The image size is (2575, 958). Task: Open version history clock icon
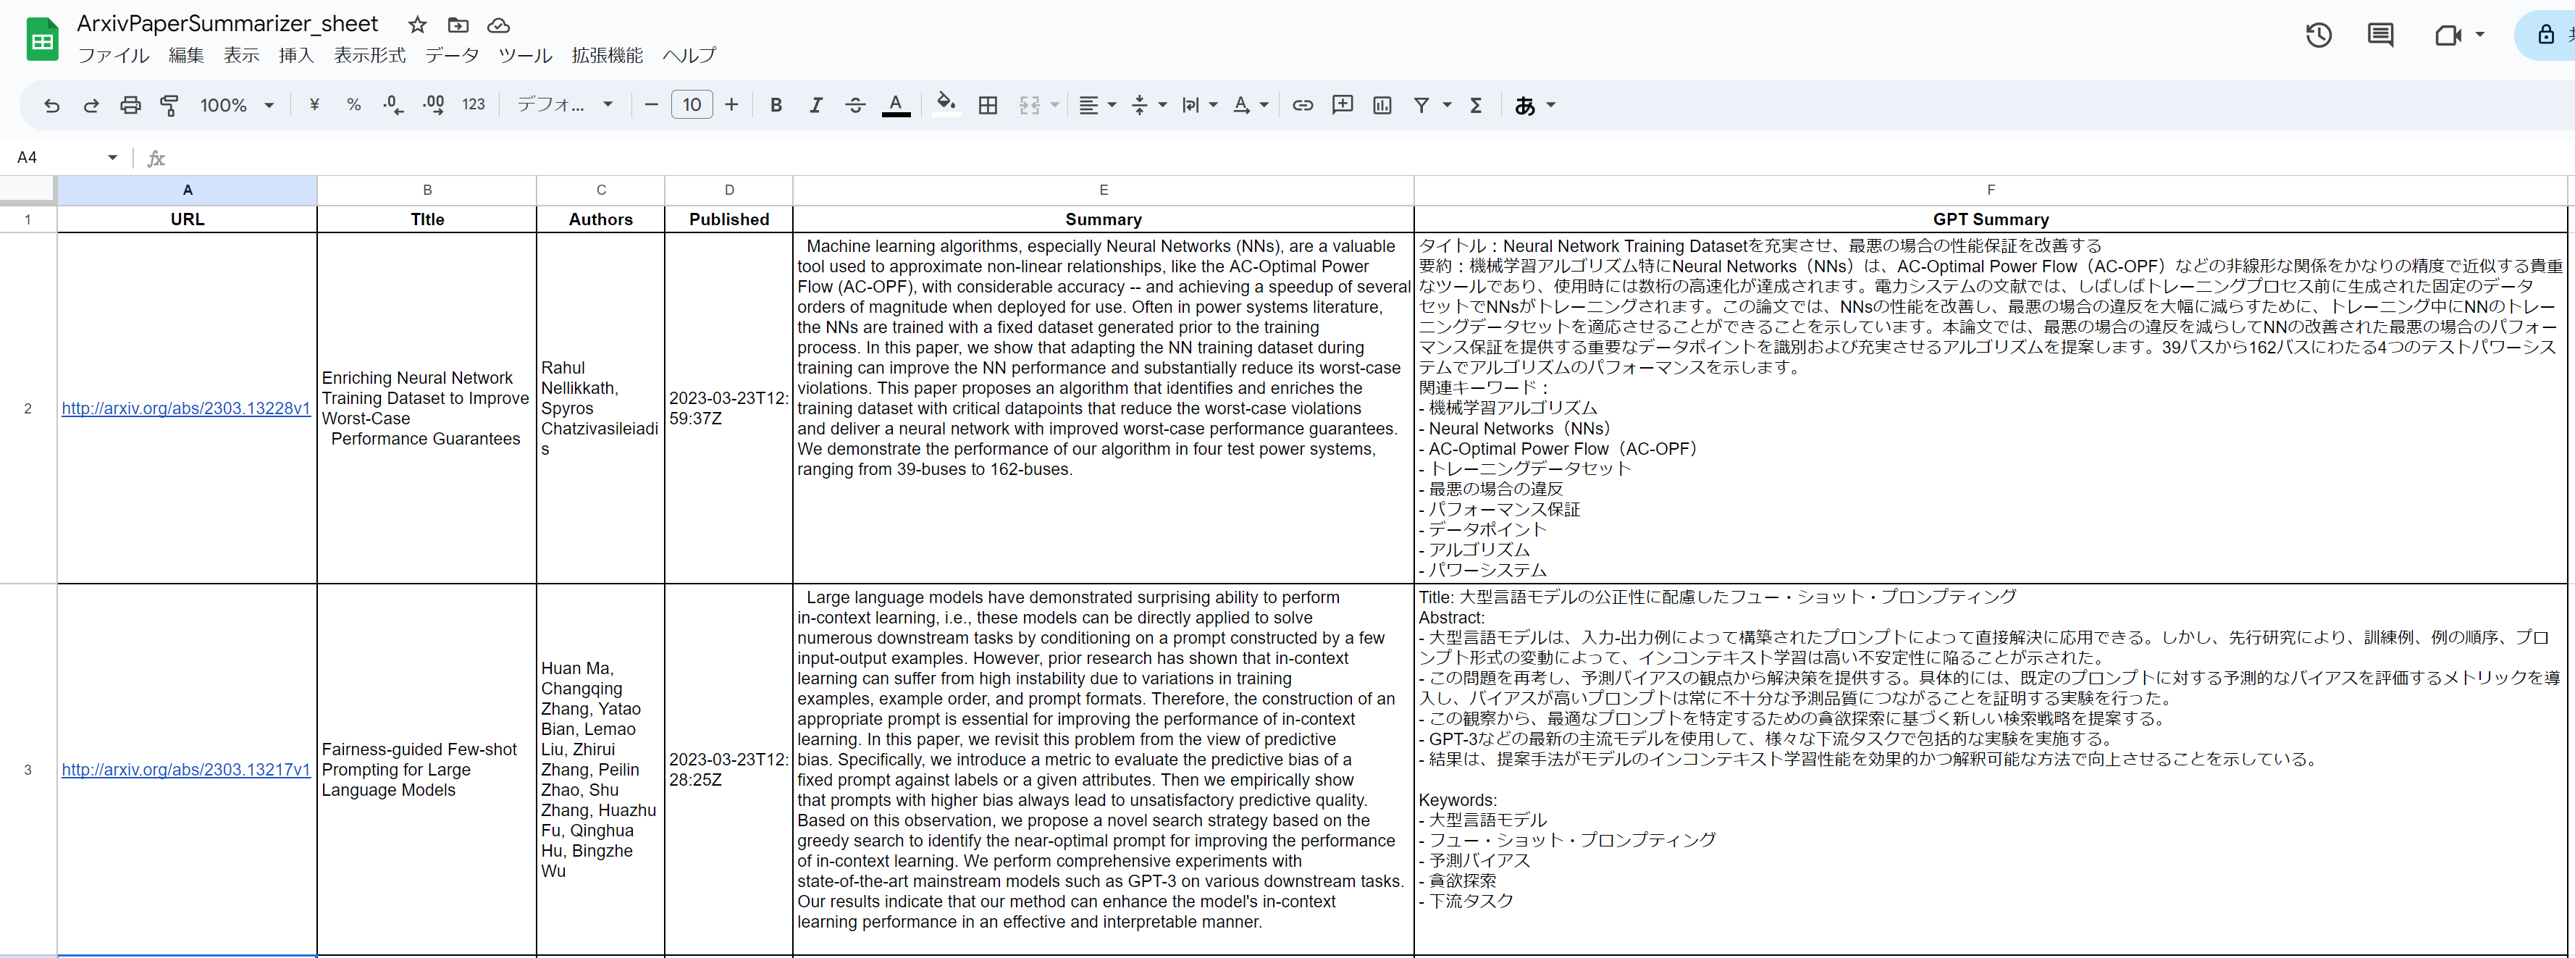[2318, 36]
